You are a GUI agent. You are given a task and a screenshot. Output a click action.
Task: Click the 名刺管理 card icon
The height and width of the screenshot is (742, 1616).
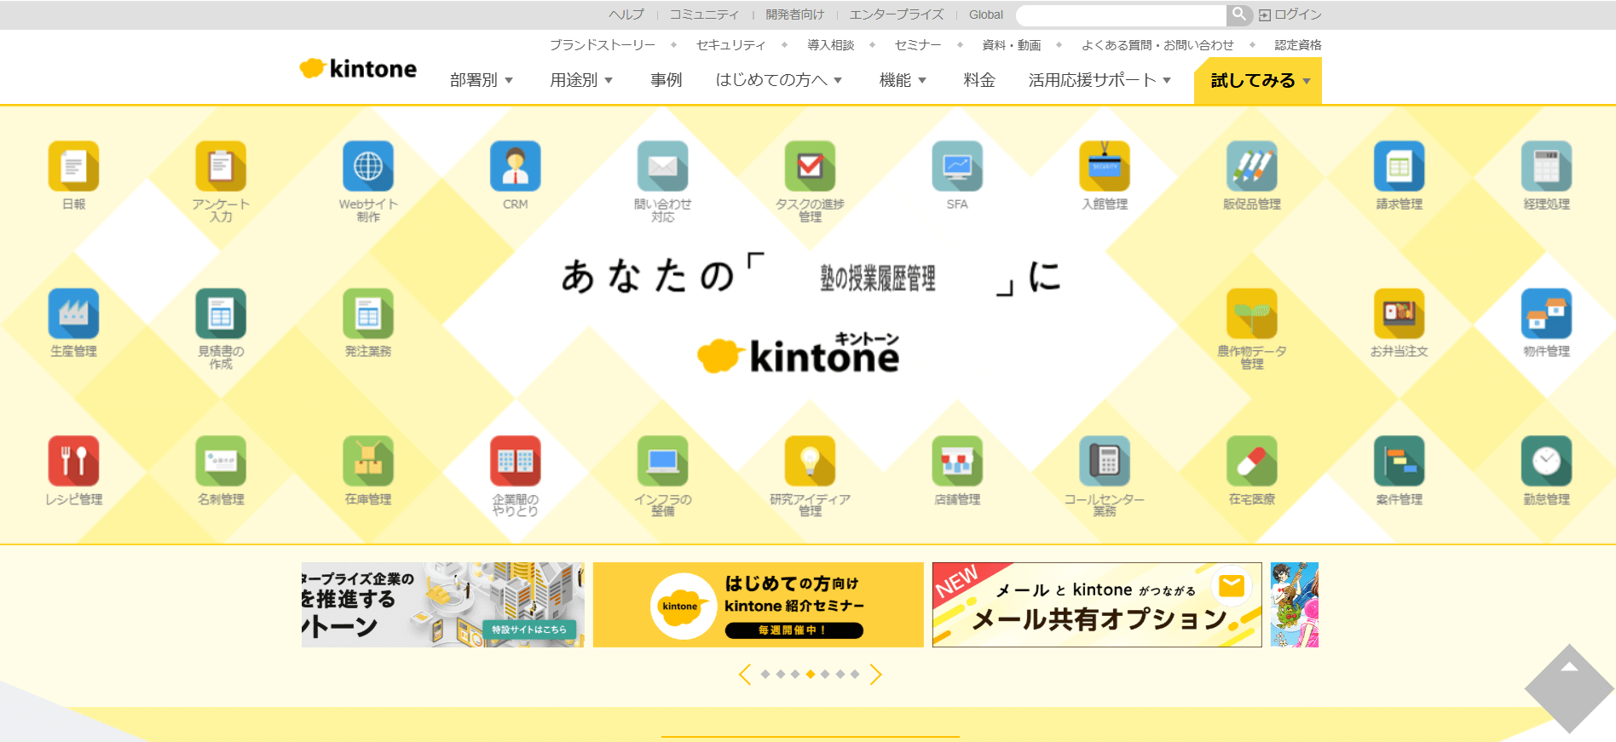tap(221, 461)
